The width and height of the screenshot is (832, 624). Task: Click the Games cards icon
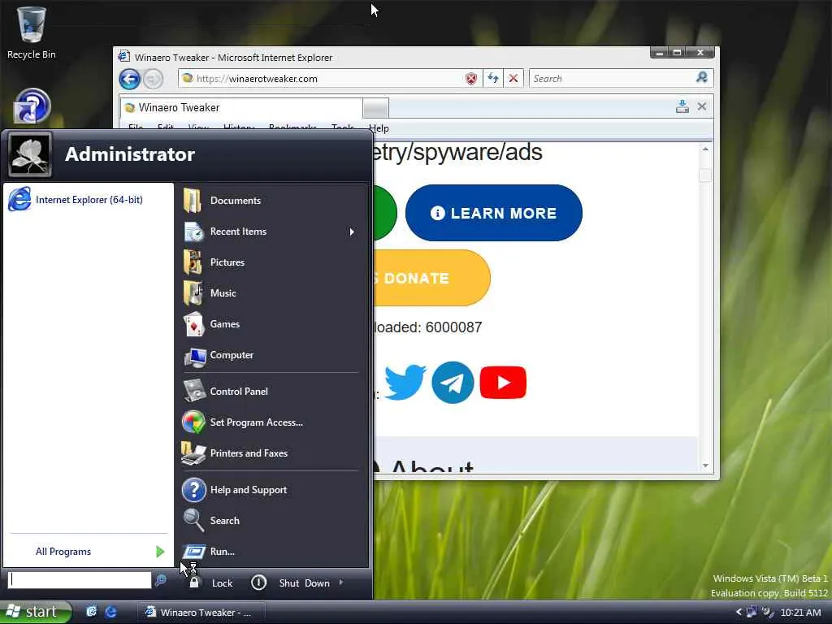pyautogui.click(x=193, y=324)
